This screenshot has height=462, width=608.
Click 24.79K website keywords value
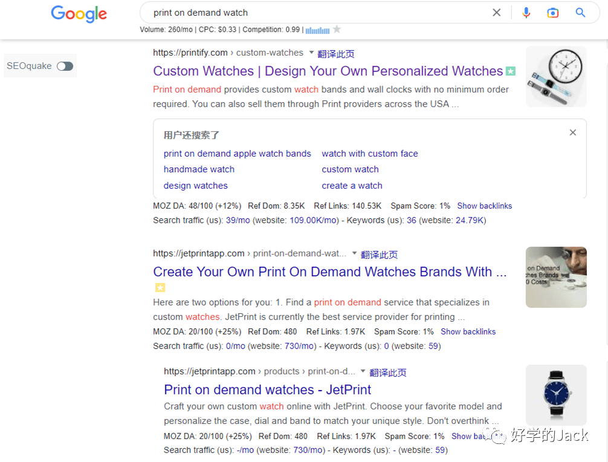coord(470,220)
